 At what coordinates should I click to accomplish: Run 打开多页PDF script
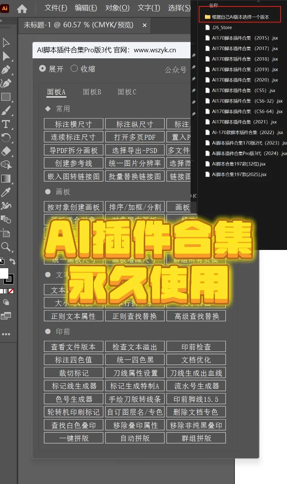[x=135, y=137]
